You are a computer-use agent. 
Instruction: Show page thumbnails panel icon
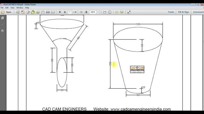[x=3, y=18]
